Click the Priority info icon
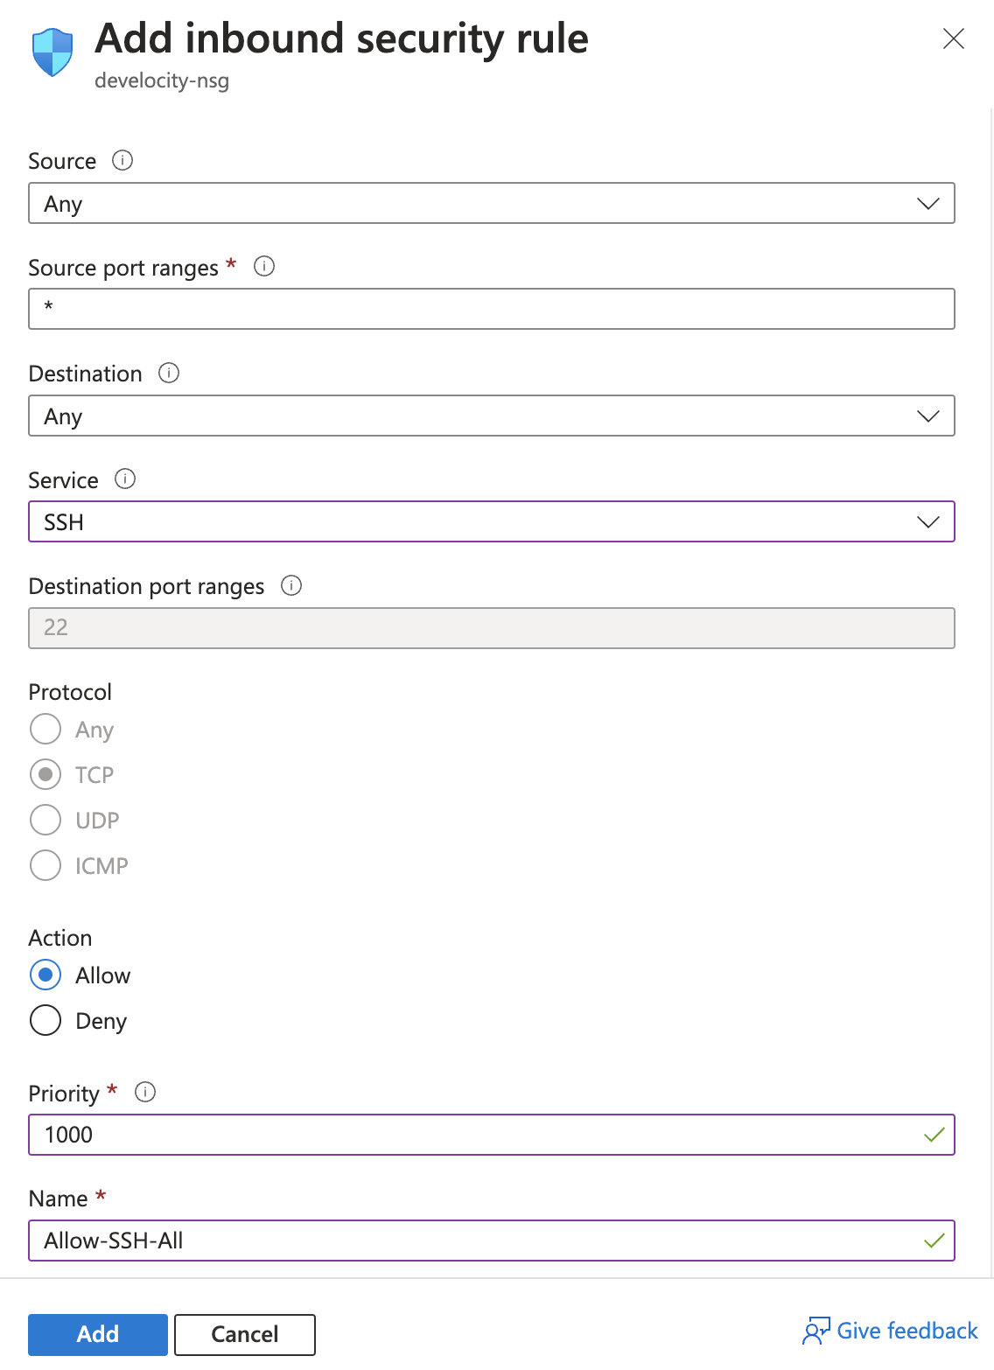The width and height of the screenshot is (994, 1370). [145, 1092]
